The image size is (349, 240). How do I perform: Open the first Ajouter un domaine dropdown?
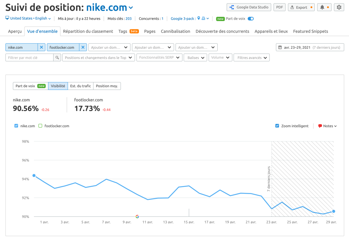tap(109, 47)
